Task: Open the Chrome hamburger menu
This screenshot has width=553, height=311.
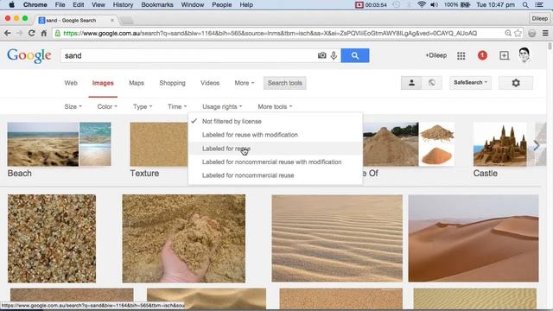Action: click(x=545, y=33)
